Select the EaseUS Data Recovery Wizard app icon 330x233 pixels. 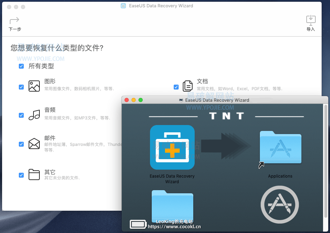pyautogui.click(x=172, y=147)
